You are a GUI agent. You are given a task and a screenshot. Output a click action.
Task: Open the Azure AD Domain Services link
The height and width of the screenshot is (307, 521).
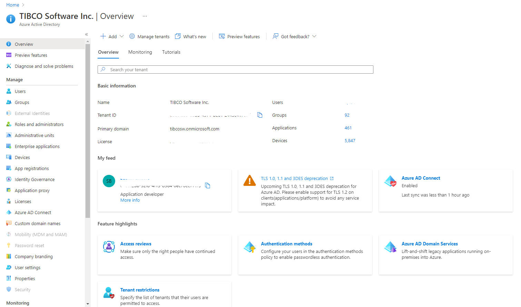(430, 244)
